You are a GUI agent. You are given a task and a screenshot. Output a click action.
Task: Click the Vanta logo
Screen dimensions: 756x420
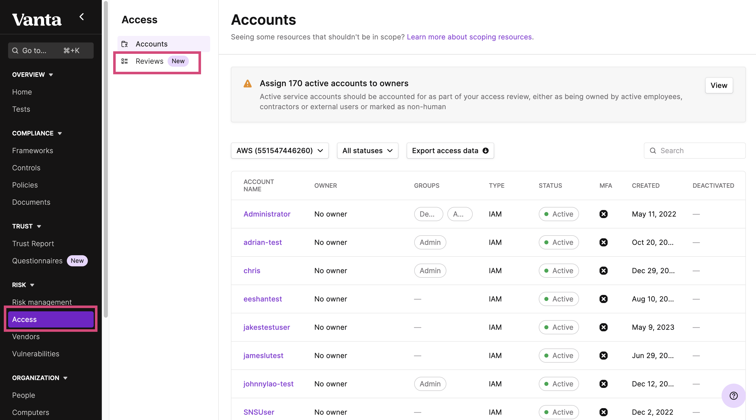tap(37, 20)
